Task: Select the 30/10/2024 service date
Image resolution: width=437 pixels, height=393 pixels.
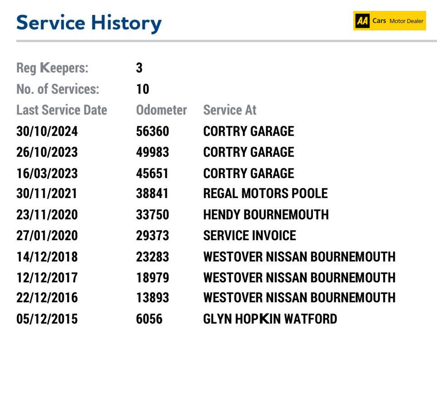Action: pos(47,131)
